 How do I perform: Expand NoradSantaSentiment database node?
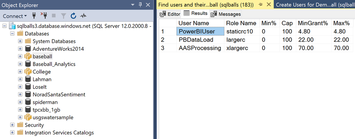click(x=20, y=95)
